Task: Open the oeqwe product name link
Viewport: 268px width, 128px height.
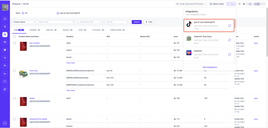Action: (x=32, y=98)
